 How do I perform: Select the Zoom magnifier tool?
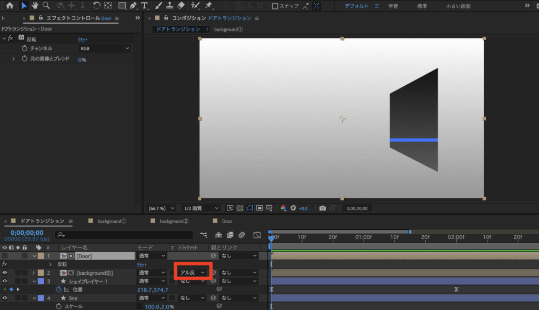tap(46, 6)
